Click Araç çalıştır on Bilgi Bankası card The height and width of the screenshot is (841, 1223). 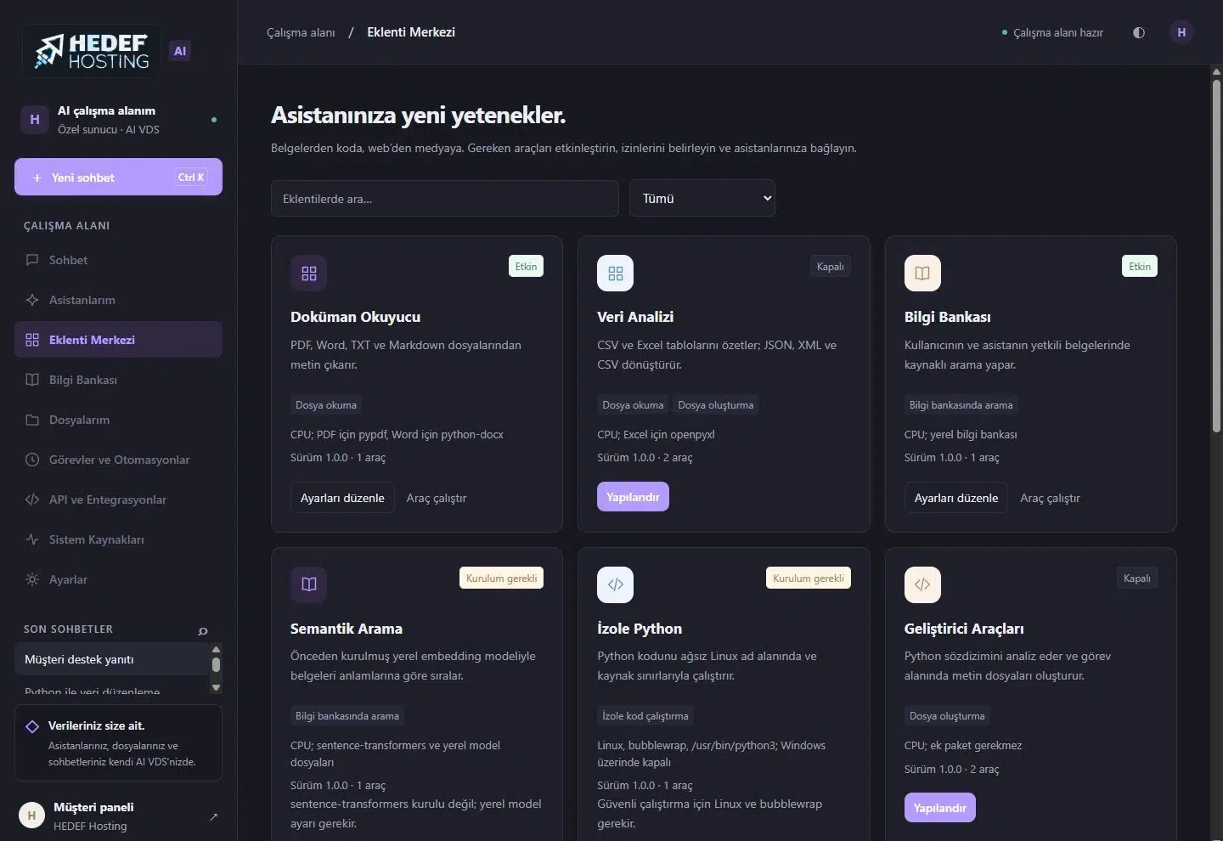point(1050,498)
